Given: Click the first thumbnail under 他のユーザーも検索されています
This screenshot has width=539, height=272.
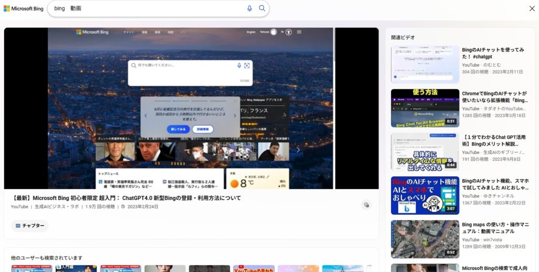Looking at the screenshot, I should (x=31, y=268).
